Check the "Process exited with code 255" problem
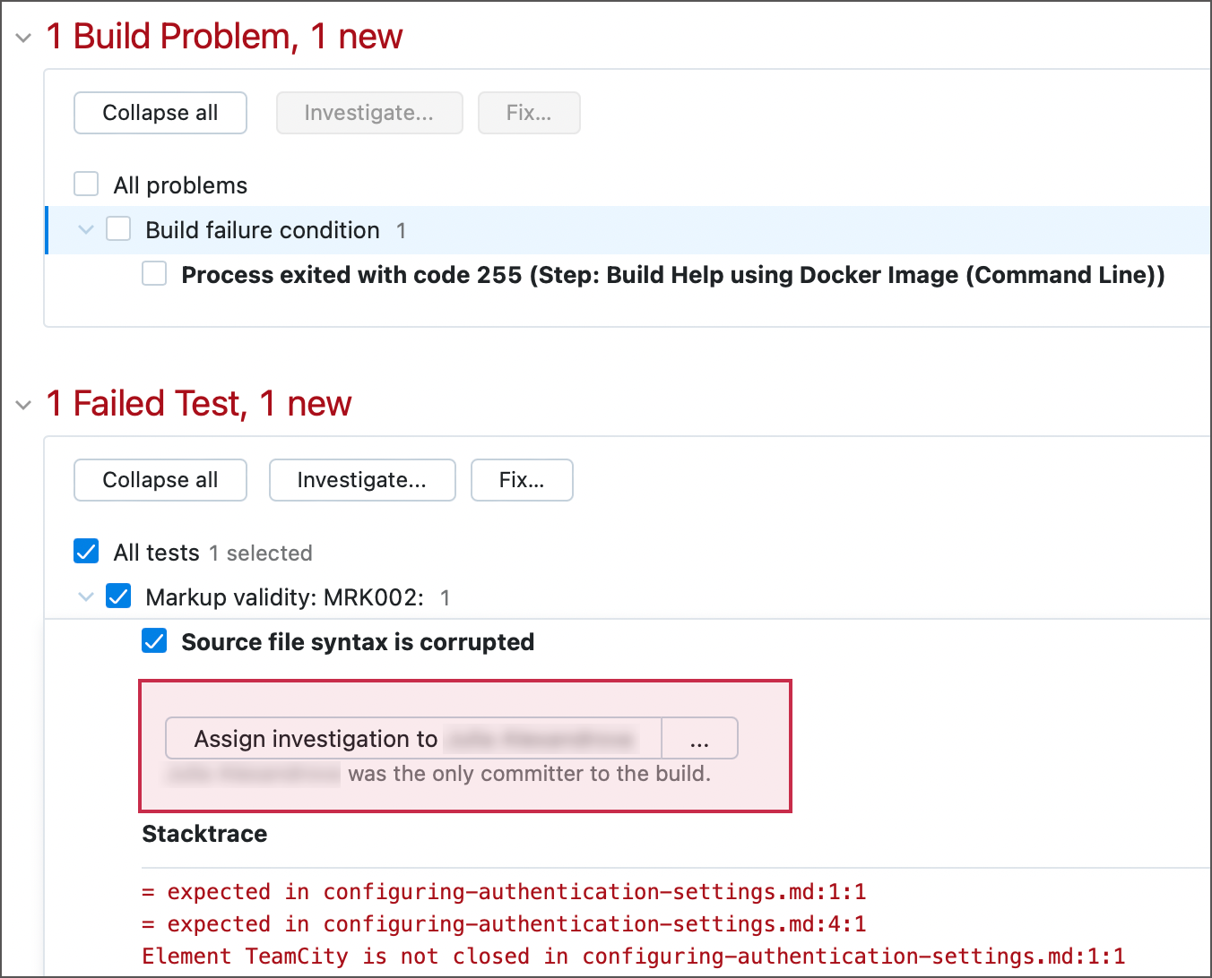Image resolution: width=1212 pixels, height=978 pixels. pyautogui.click(x=154, y=273)
